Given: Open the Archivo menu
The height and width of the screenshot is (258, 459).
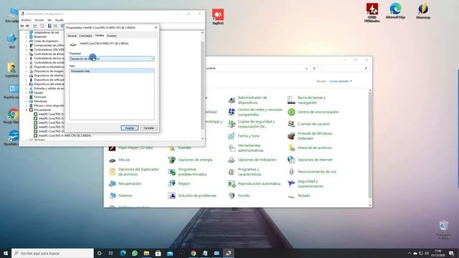Looking at the screenshot, I should [x=26, y=20].
